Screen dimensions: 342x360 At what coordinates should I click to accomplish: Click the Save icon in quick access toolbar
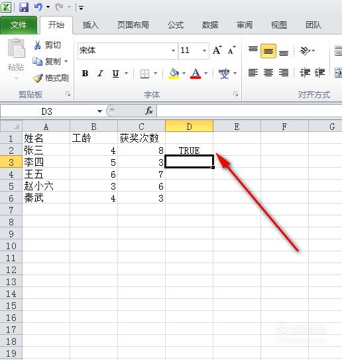point(24,7)
